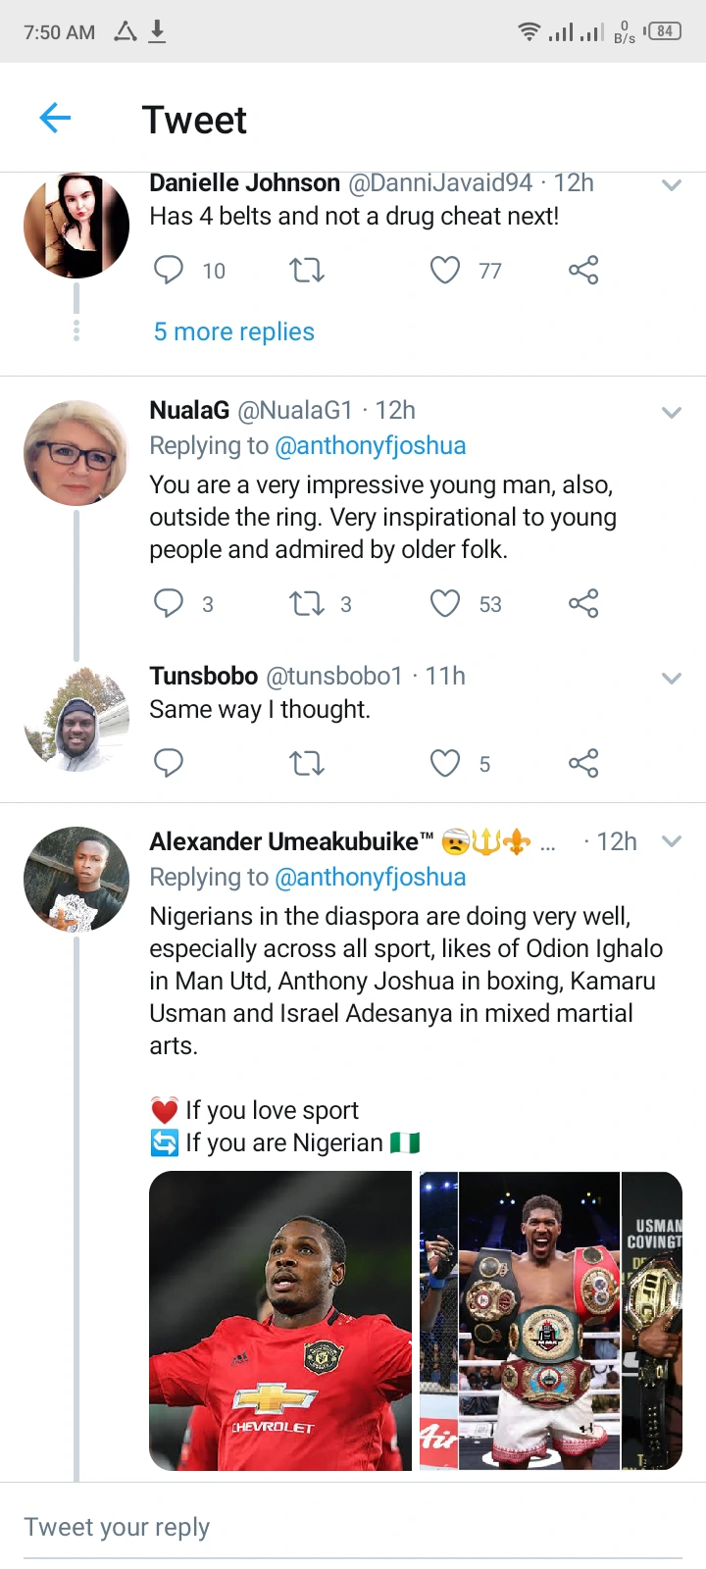Viewport: 706px width, 1569px height.
Task: Like Tunsbobo's tweet
Action: (445, 763)
